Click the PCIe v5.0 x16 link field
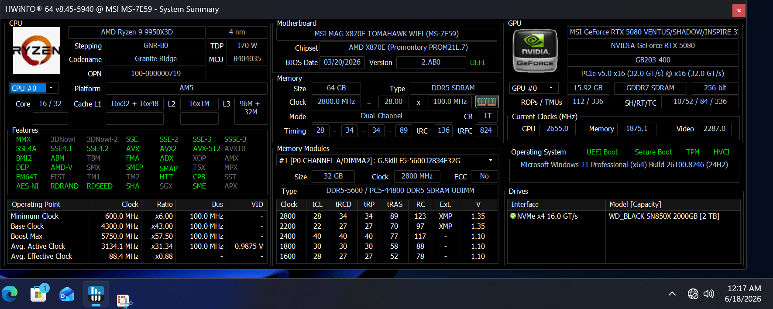Viewport: 773px width, 309px height. [x=653, y=74]
